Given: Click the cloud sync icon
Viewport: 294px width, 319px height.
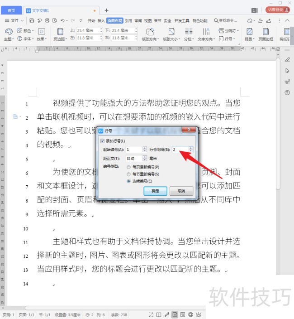Looking at the screenshot, I should point(250,20).
